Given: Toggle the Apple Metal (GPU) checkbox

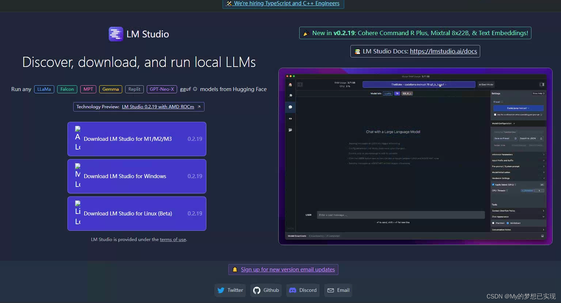Looking at the screenshot, I should coord(493,184).
